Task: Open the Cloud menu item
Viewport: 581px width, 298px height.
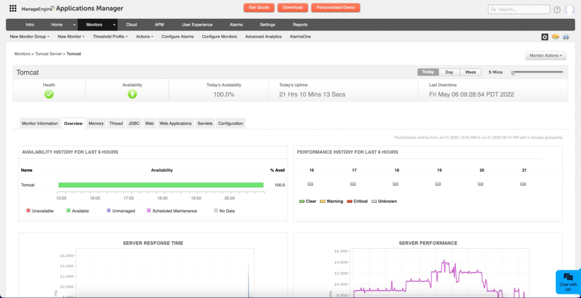Action: tap(131, 25)
